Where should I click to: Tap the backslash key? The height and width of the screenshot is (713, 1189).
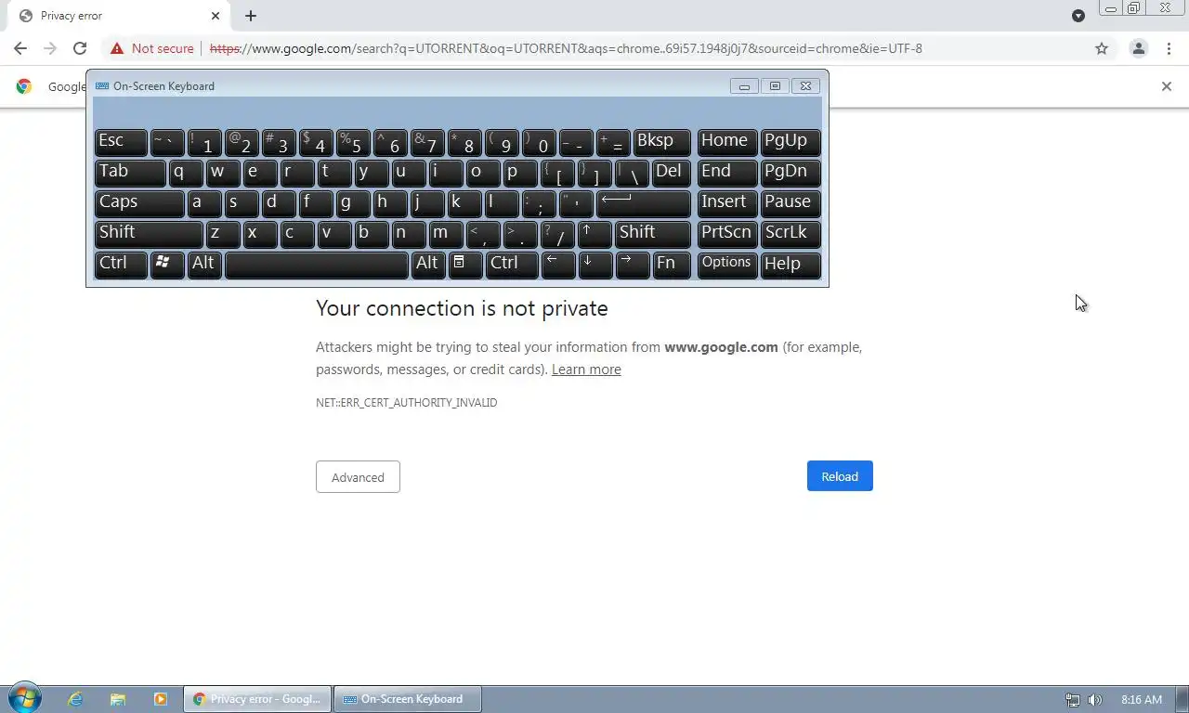click(x=632, y=173)
